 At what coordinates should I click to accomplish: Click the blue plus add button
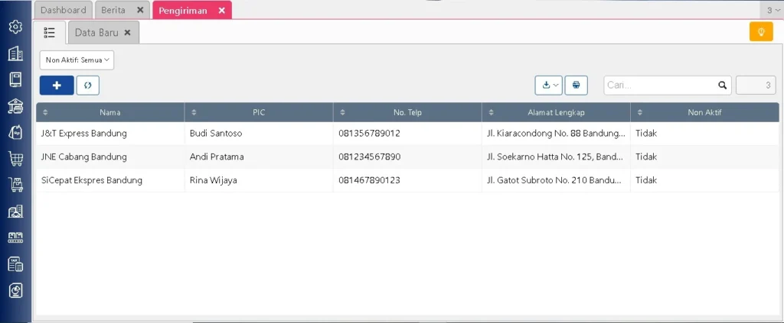(57, 86)
